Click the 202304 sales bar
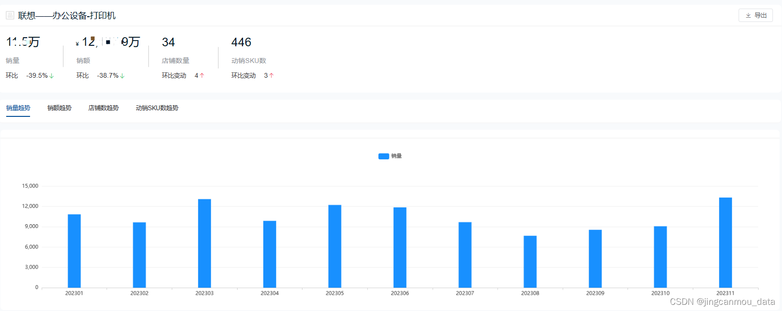This screenshot has width=782, height=311. click(270, 254)
